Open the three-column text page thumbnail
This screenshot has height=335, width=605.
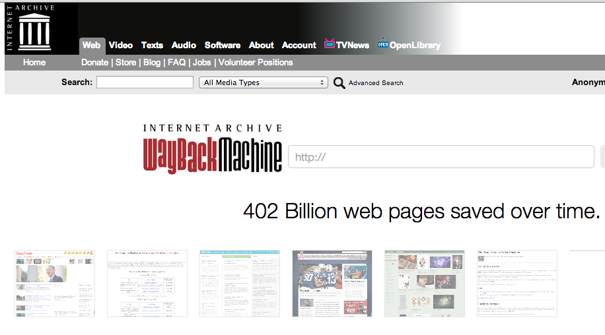[240, 284]
